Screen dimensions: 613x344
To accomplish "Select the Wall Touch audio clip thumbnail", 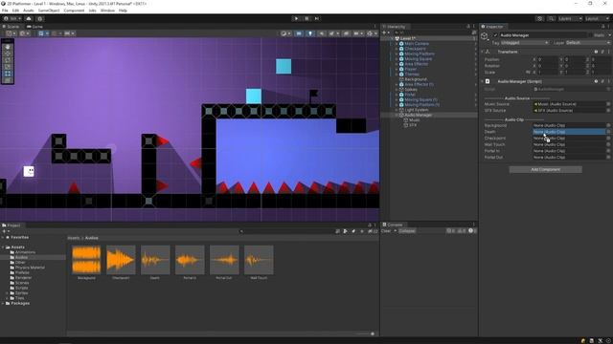I will 259,260.
